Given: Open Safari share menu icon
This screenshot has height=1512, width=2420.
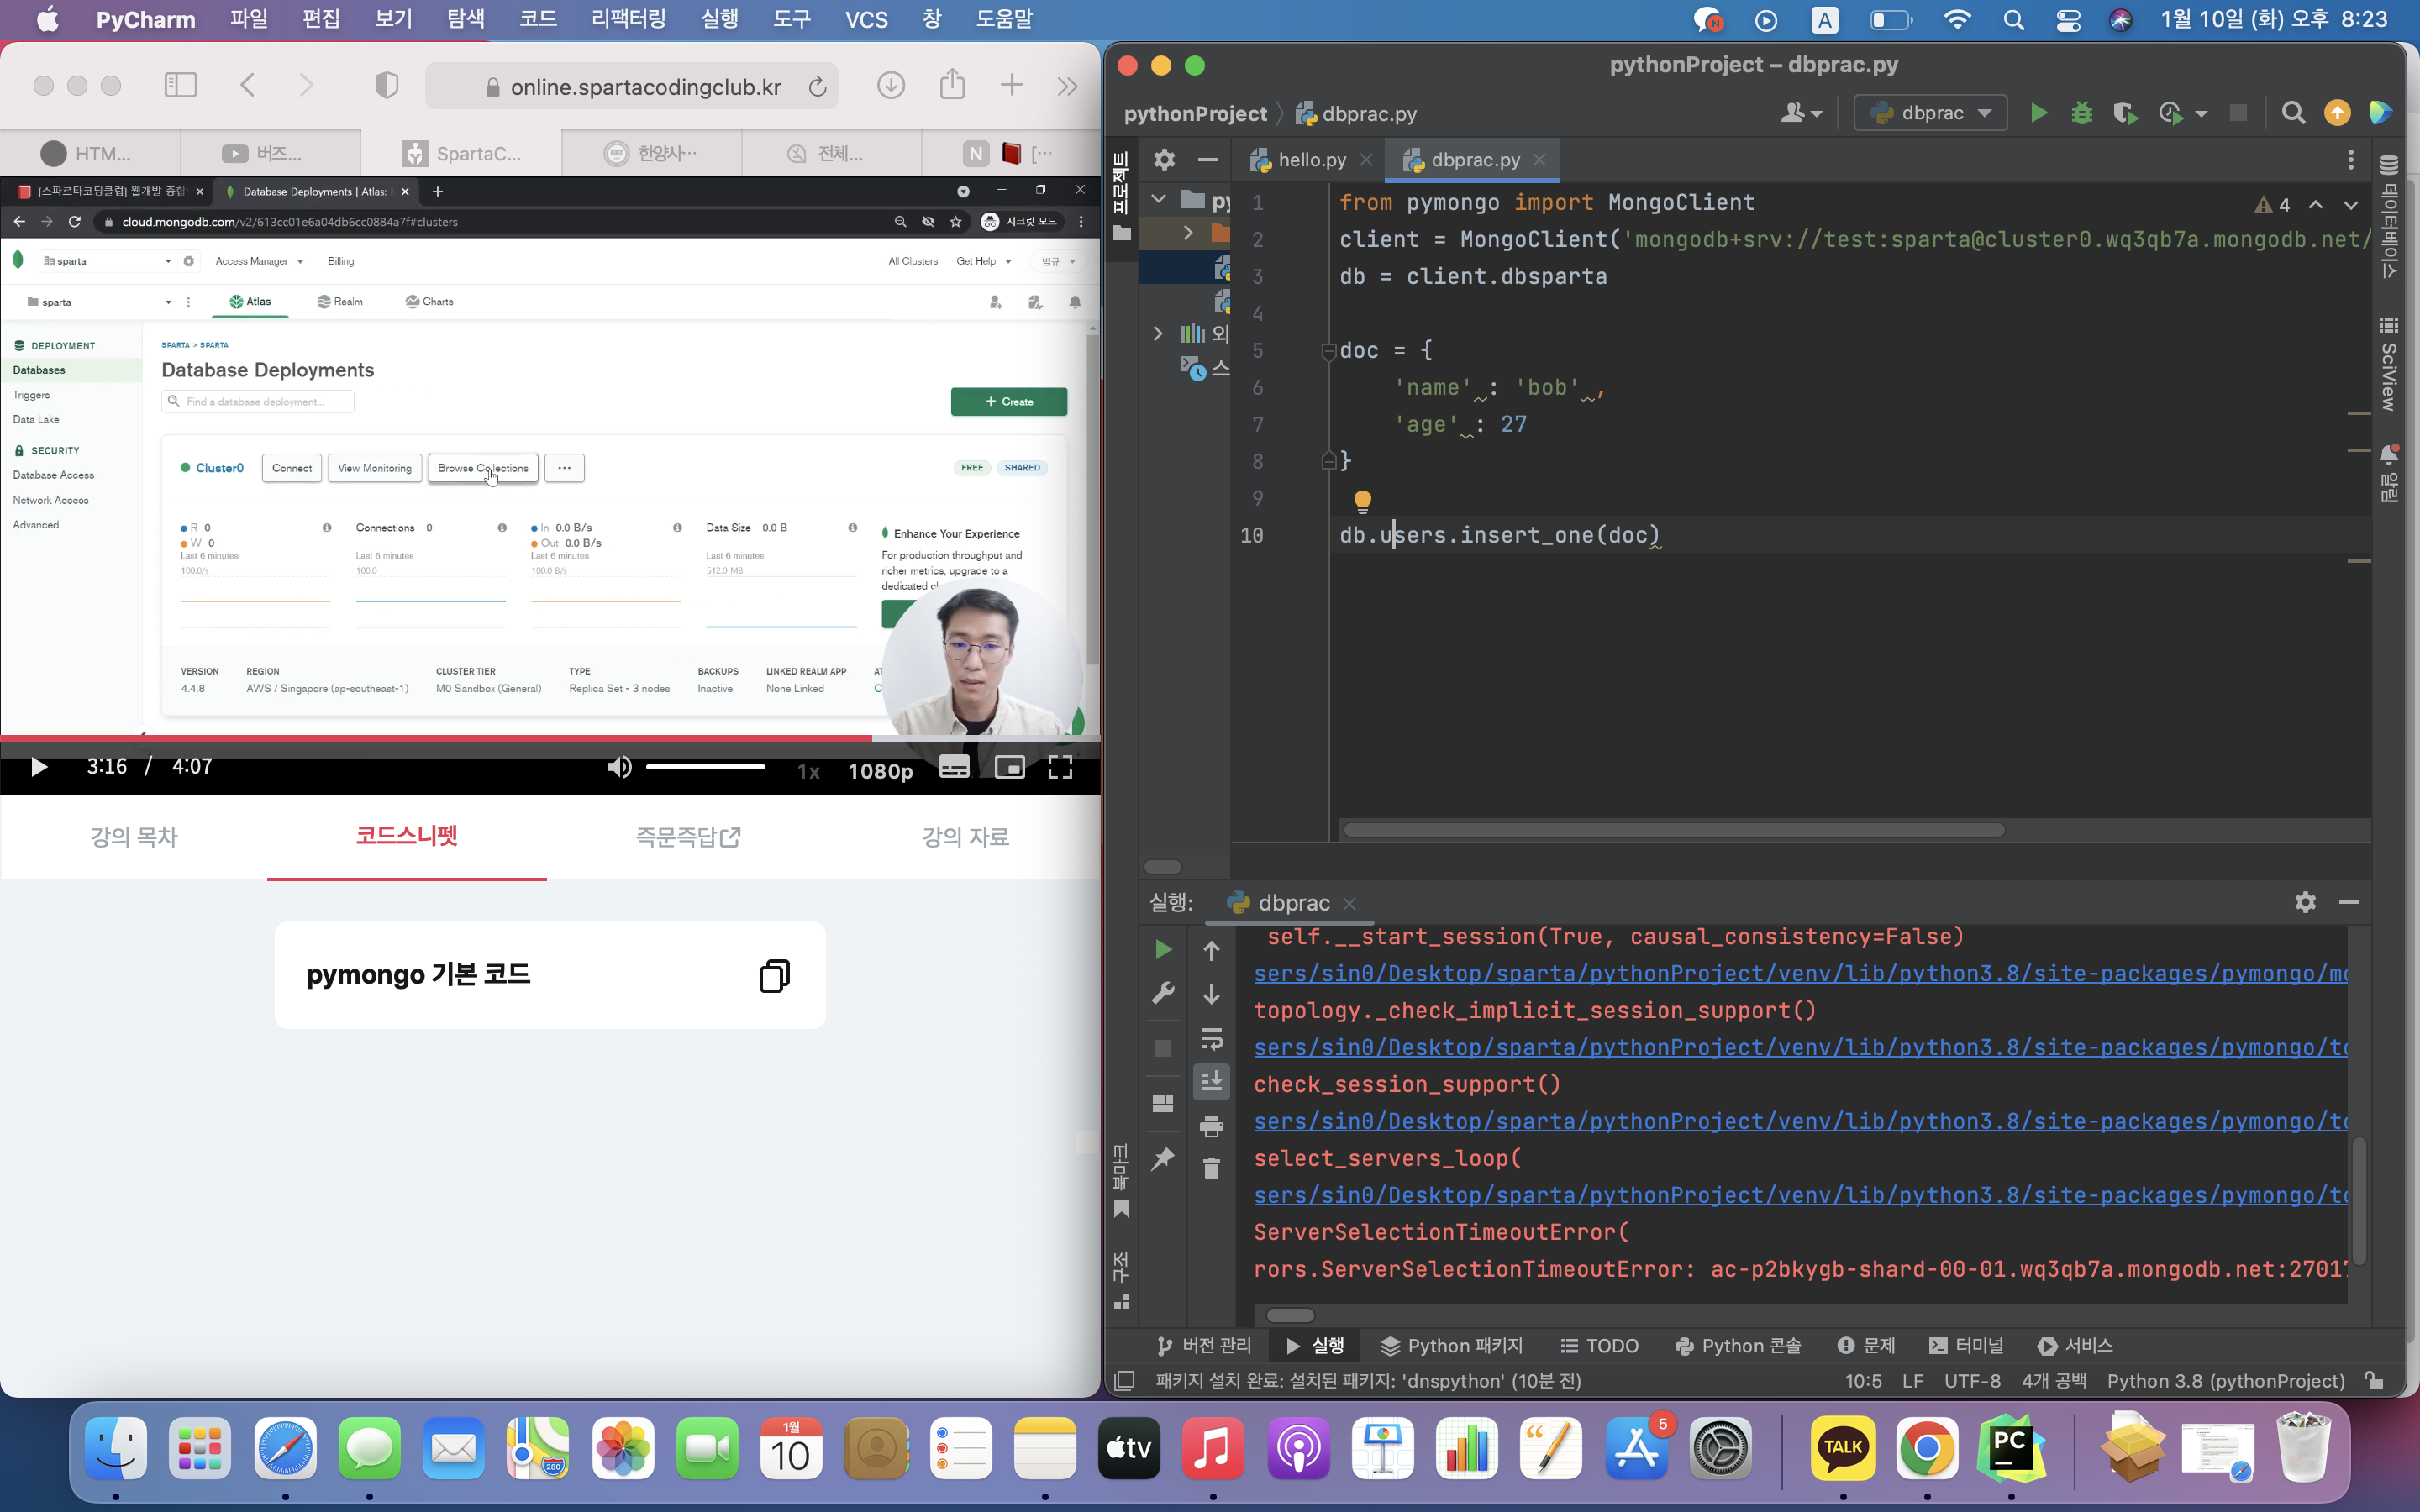Looking at the screenshot, I should tap(952, 85).
